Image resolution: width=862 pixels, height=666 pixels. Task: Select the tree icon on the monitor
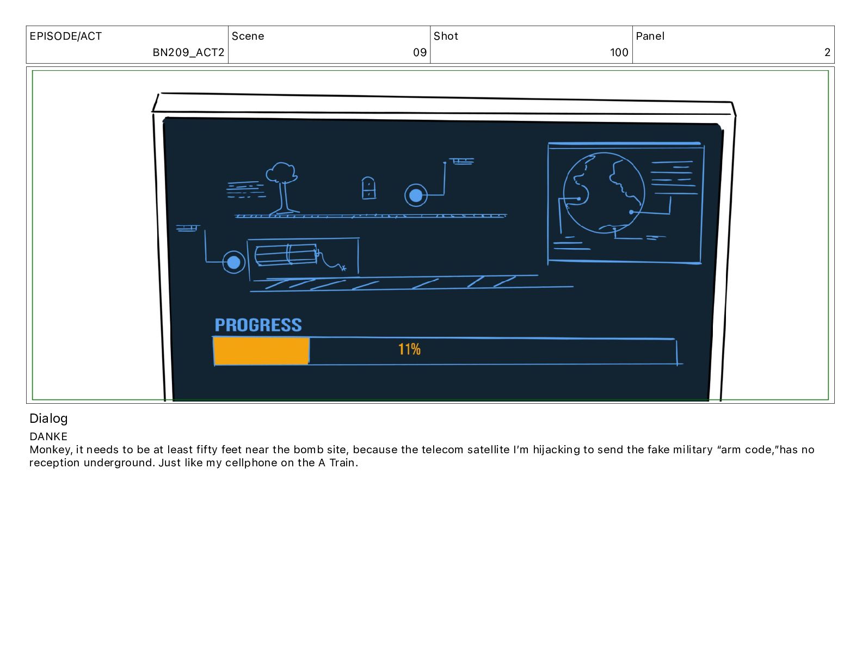point(282,188)
